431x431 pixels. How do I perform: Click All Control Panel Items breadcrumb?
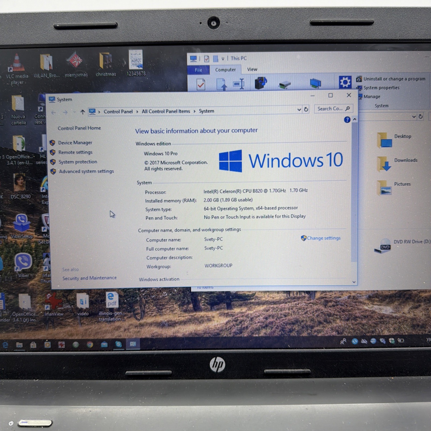click(x=166, y=111)
